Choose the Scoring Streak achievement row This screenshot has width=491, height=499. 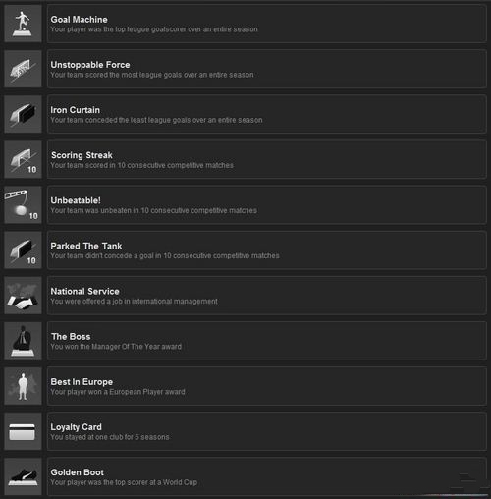[x=267, y=159]
